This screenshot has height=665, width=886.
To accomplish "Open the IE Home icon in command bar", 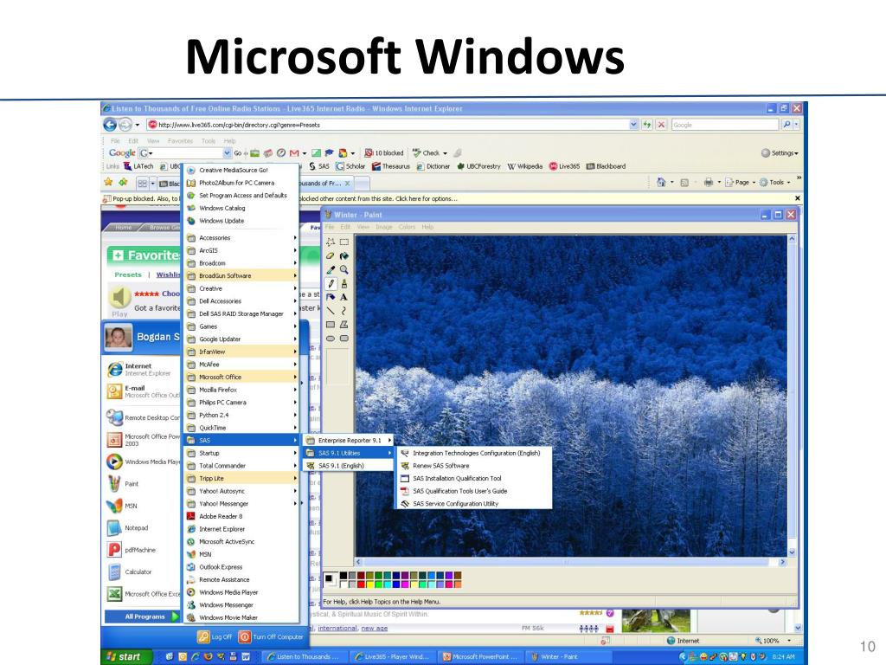I will point(661,182).
